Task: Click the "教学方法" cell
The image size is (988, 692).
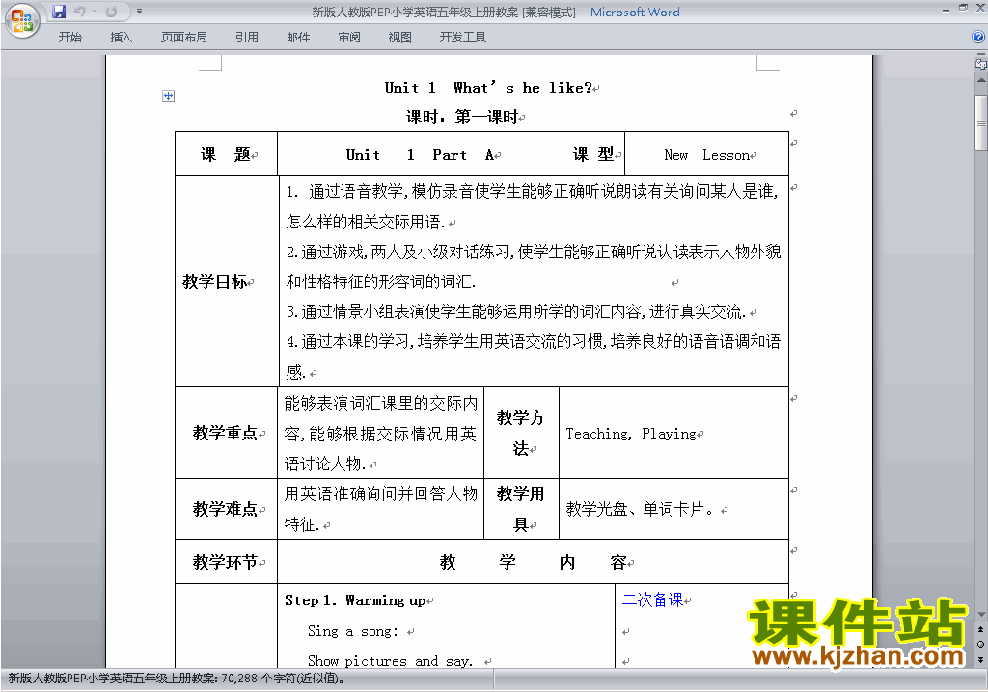Action: click(x=521, y=433)
